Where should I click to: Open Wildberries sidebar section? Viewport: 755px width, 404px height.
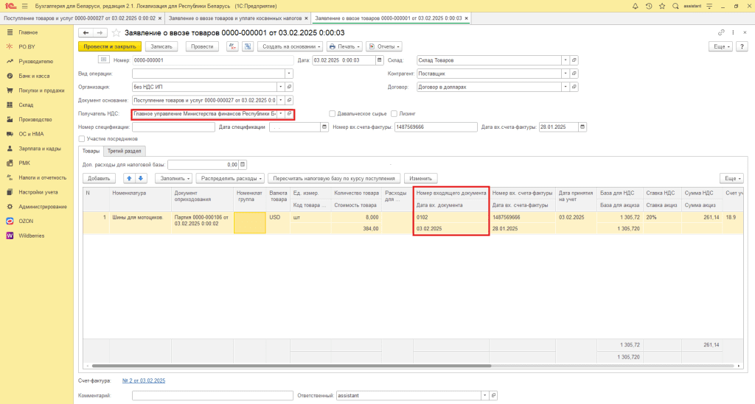31,236
